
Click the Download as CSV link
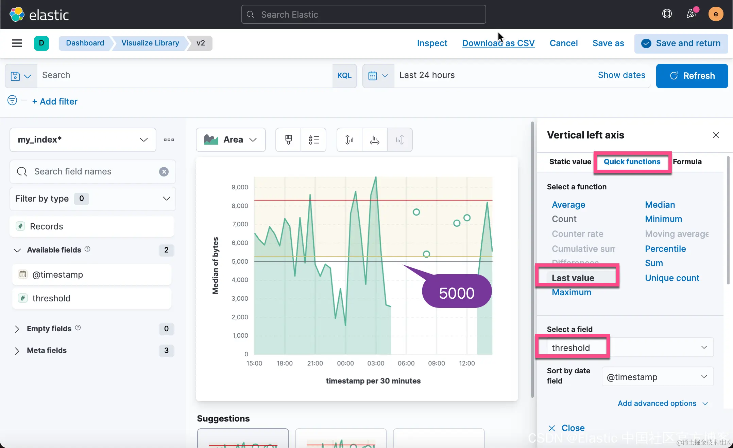[x=498, y=43]
